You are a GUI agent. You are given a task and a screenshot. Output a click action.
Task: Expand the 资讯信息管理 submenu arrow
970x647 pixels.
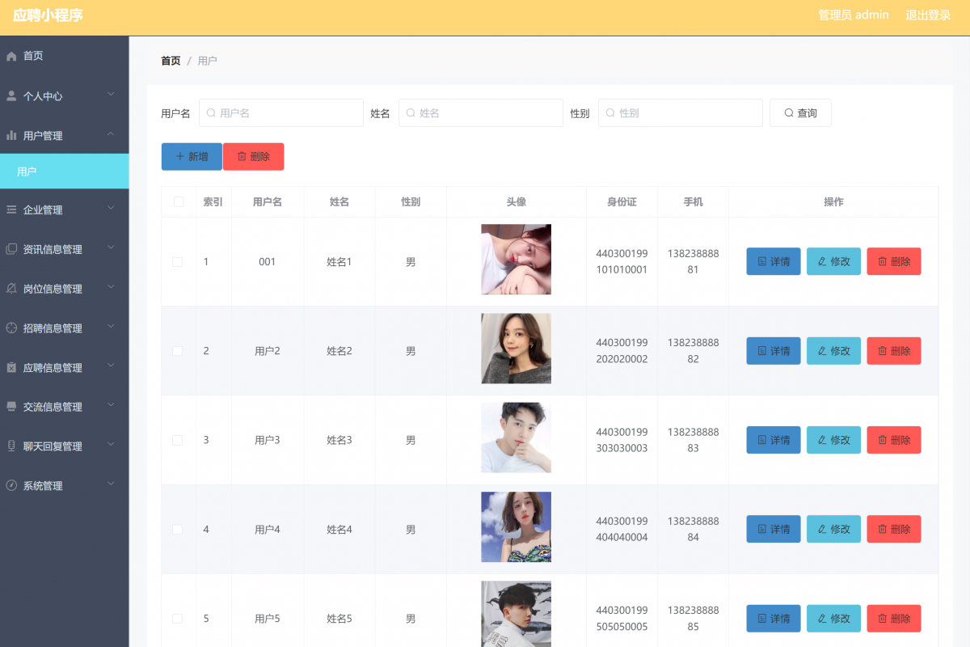tap(111, 247)
